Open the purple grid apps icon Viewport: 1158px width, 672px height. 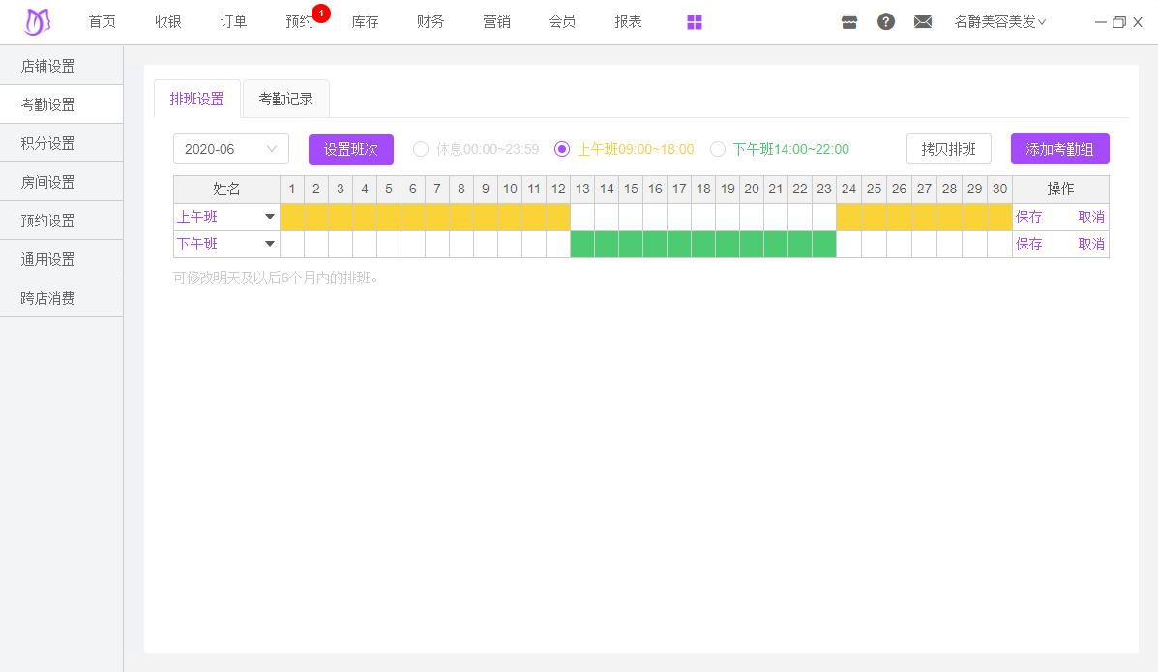695,22
